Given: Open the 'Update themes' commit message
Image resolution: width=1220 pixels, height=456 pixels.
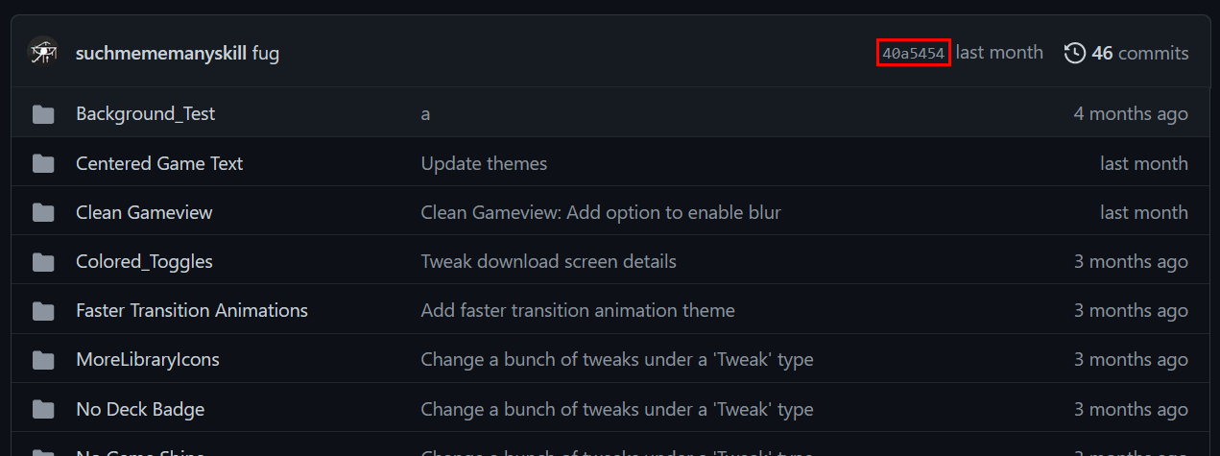Looking at the screenshot, I should 484,164.
